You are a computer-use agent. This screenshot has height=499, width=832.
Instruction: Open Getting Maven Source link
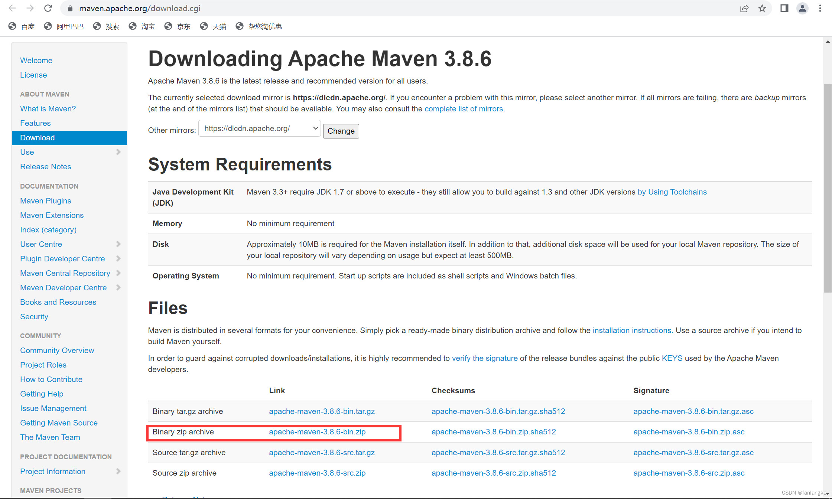[59, 423]
